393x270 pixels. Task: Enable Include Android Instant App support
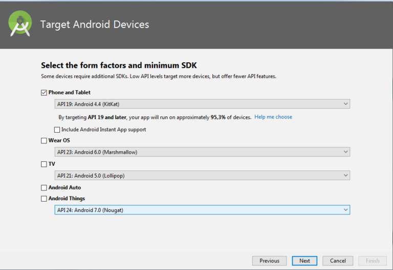point(57,130)
